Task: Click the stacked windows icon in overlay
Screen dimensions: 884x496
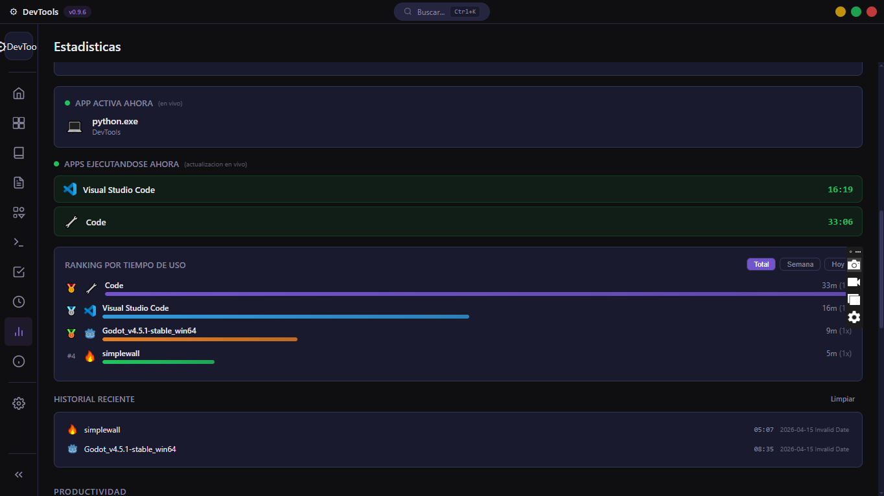Action: [854, 299]
